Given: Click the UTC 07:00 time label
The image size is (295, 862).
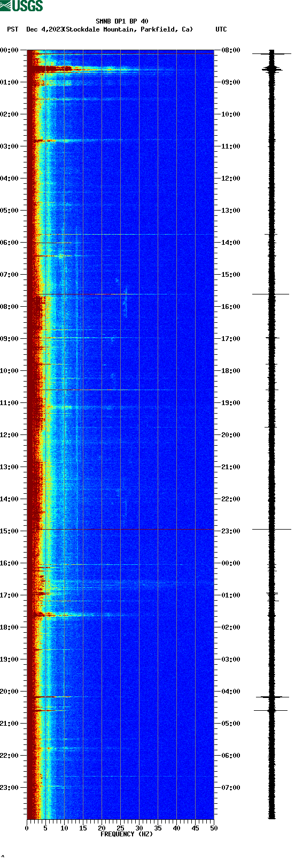Looking at the screenshot, I should [x=230, y=788].
